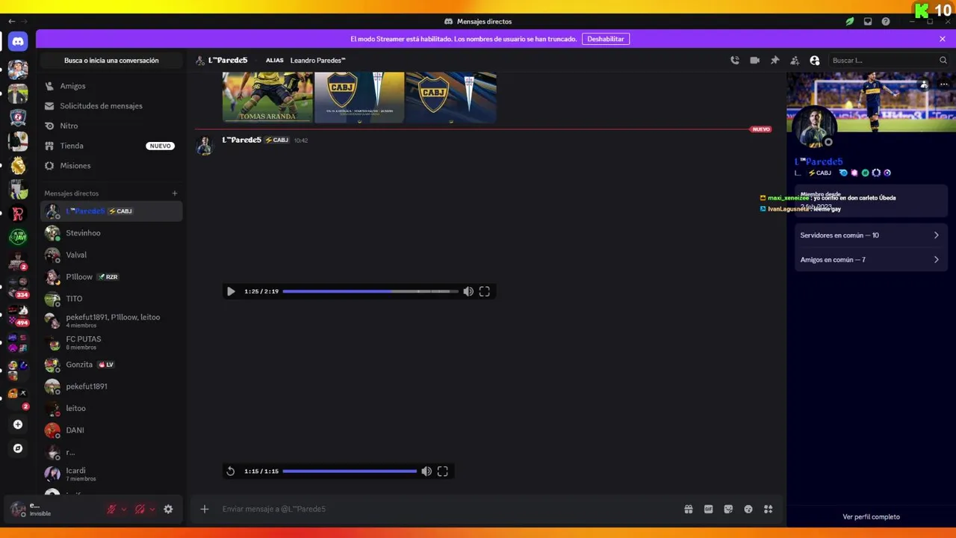Screen dimensions: 956x538
Task: Open the inbox icon in title bar
Action: click(868, 22)
